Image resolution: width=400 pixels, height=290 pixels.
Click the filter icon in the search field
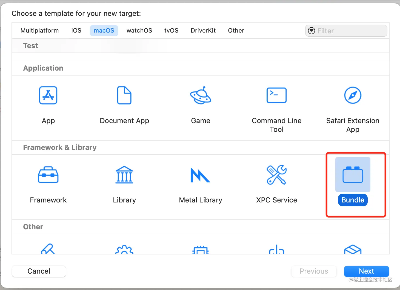[x=312, y=31]
